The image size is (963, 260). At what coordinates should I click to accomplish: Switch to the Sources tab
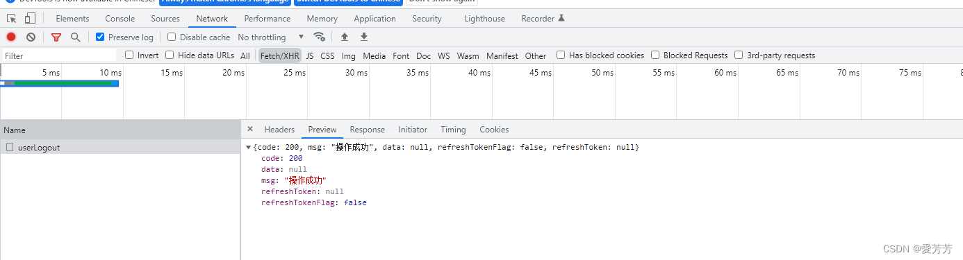[165, 19]
